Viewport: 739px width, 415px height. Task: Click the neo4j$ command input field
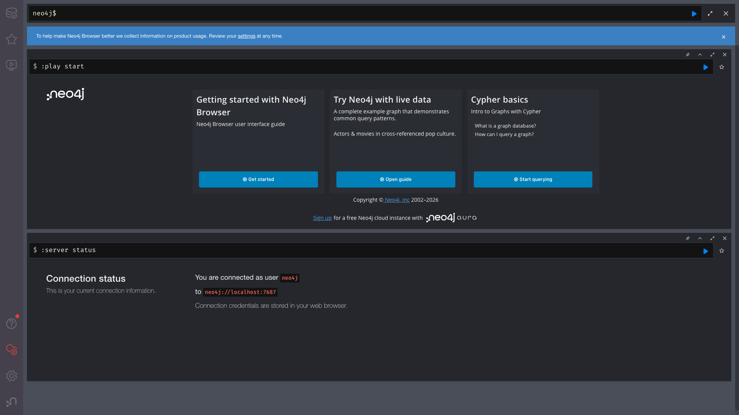[346, 13]
